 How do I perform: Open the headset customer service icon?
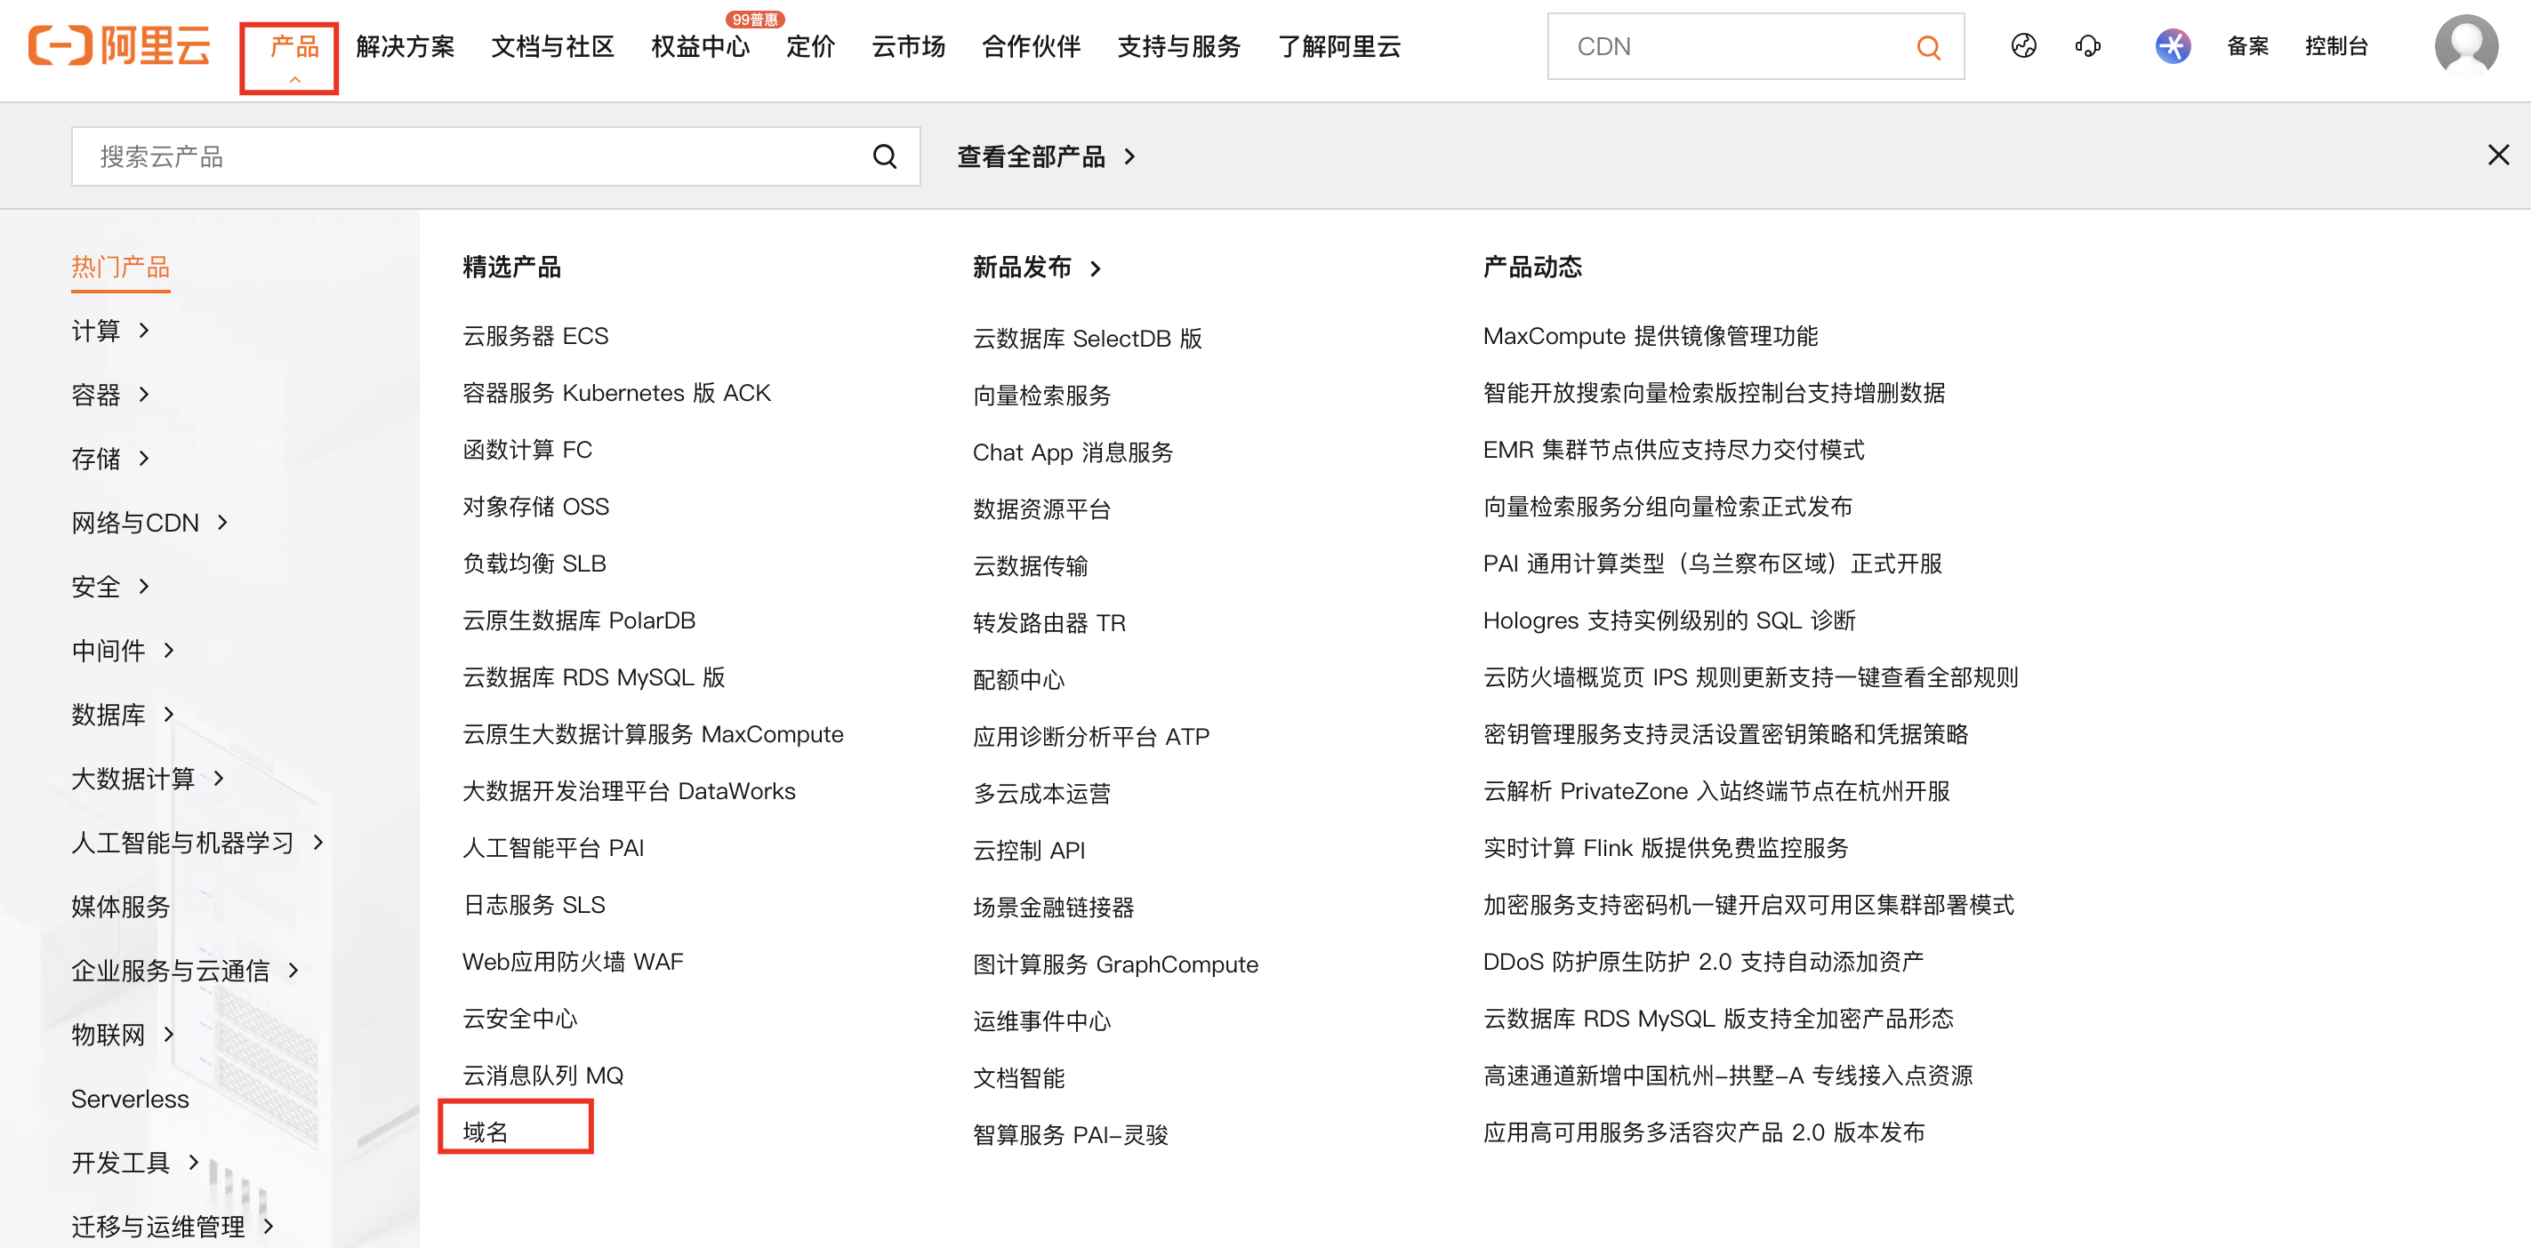click(x=2088, y=46)
